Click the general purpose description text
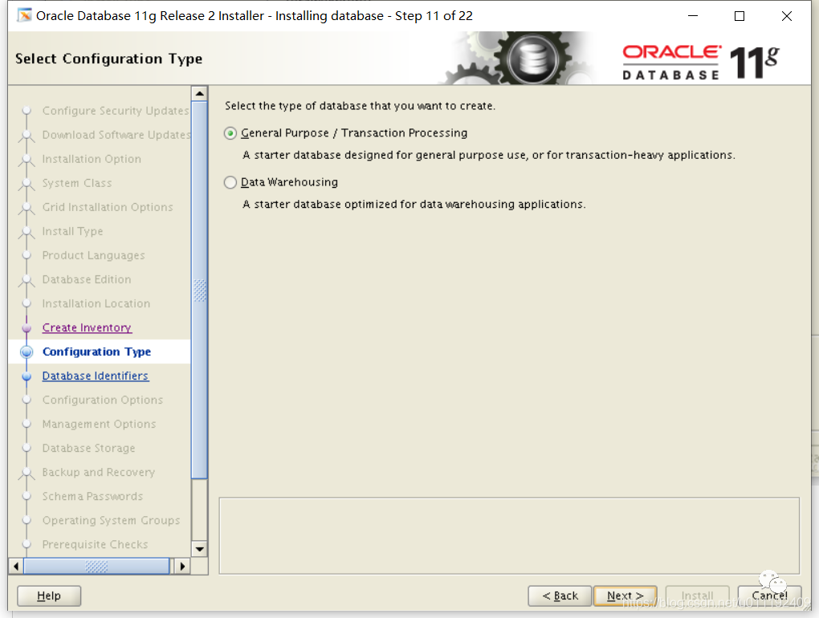819x618 pixels. coord(489,155)
